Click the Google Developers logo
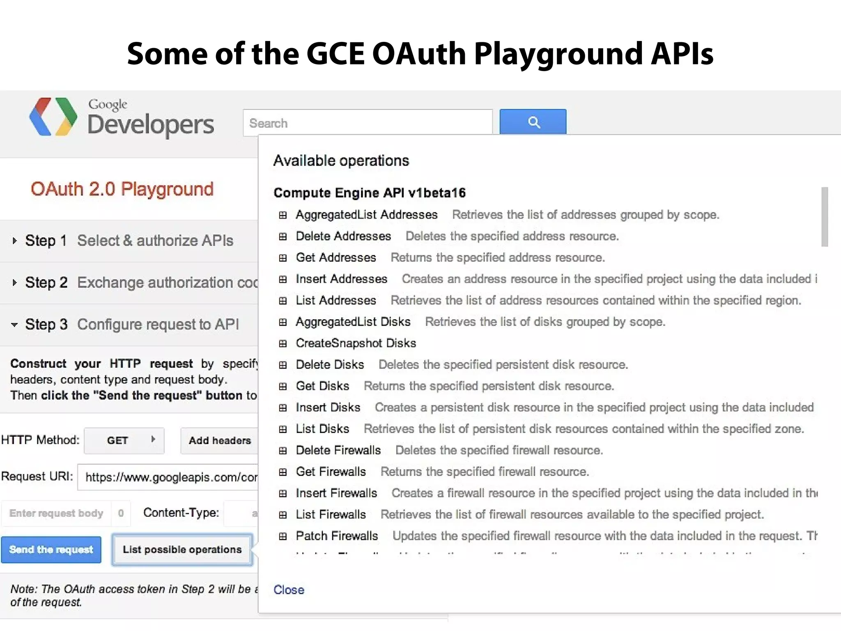Screen dimensions: 841x631 (122, 117)
